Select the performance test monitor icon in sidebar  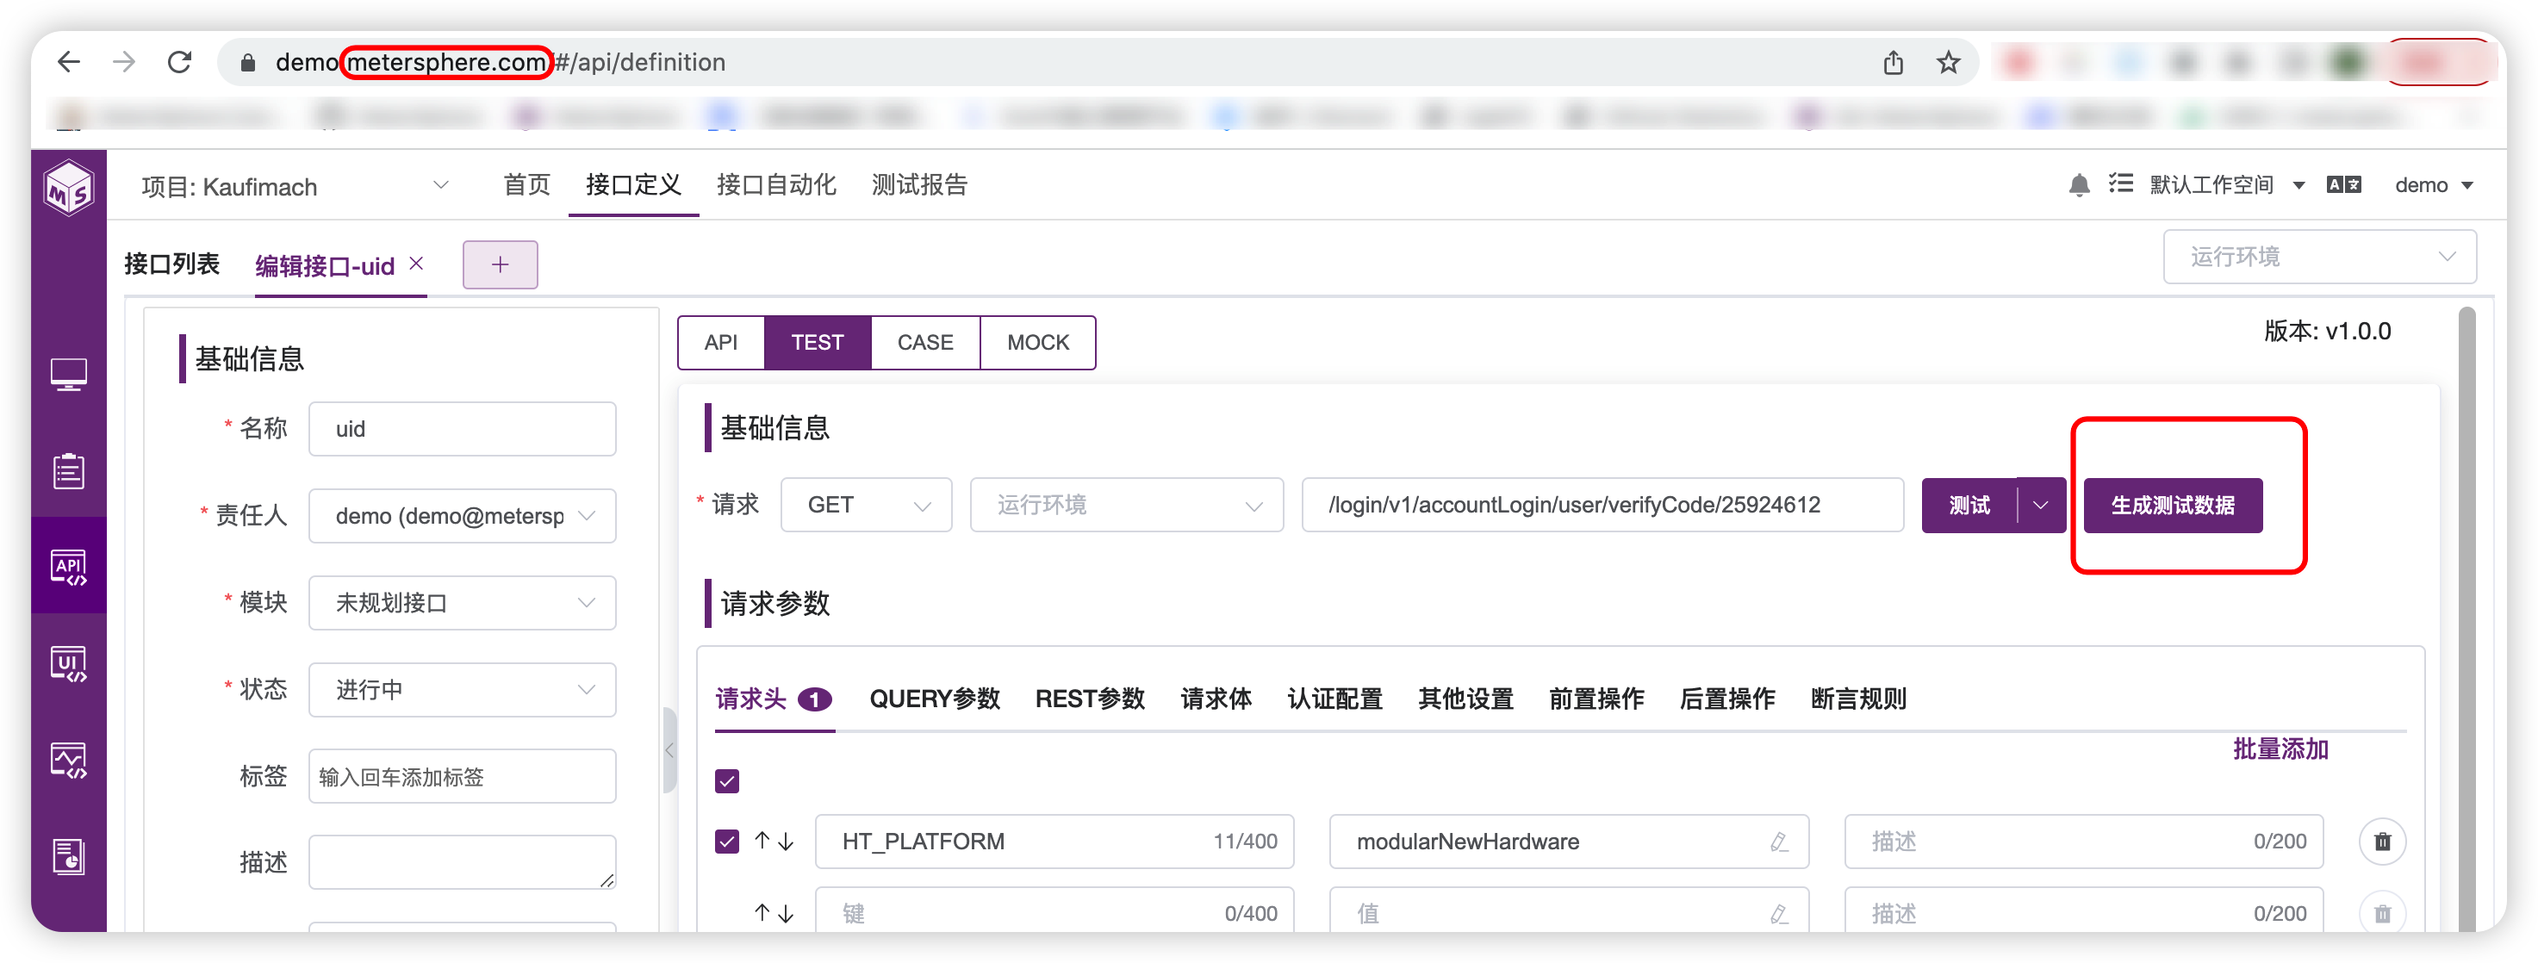[68, 373]
